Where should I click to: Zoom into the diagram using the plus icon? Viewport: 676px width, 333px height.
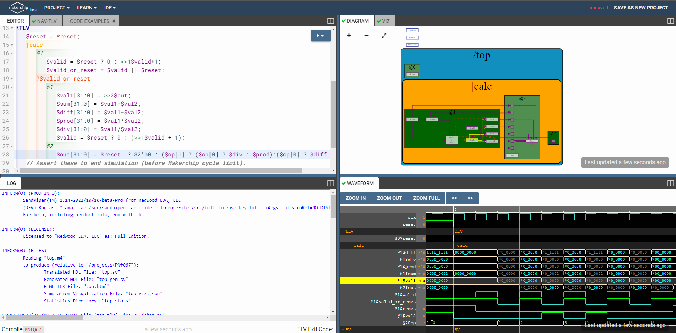[x=349, y=36]
